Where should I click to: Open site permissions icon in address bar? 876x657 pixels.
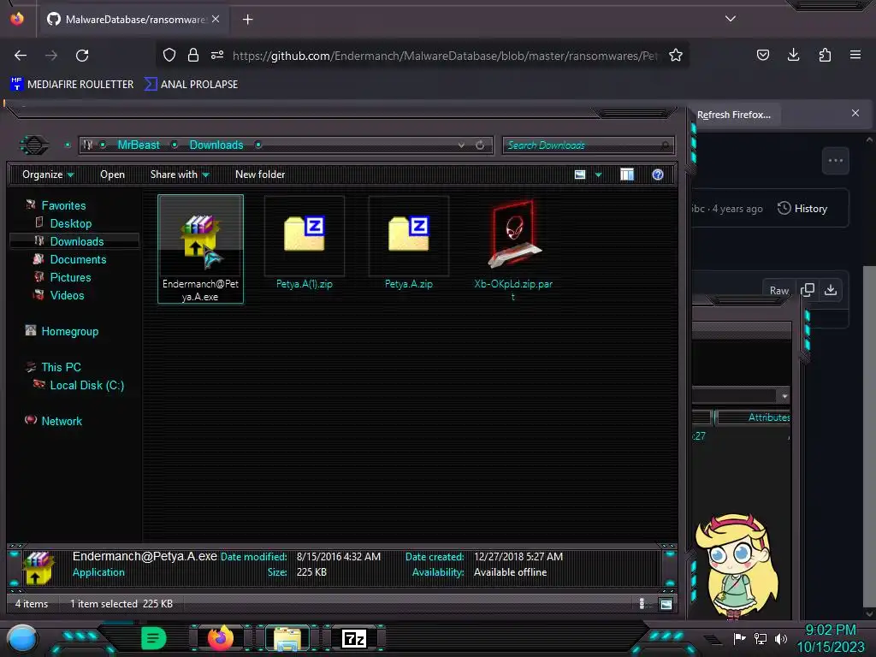pyautogui.click(x=217, y=55)
